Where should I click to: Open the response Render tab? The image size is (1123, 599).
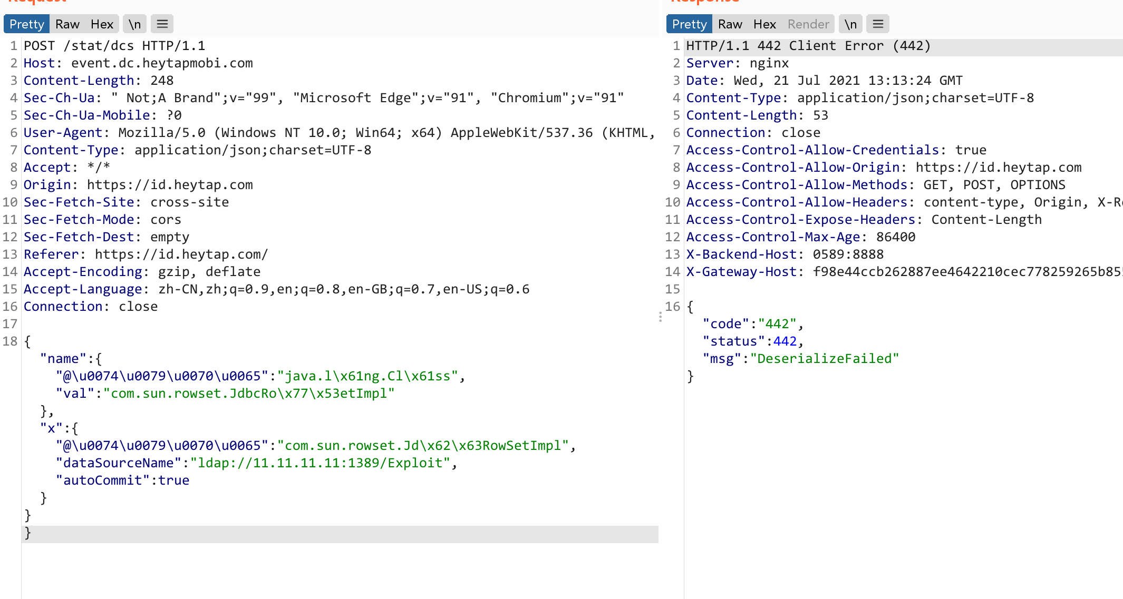(808, 24)
